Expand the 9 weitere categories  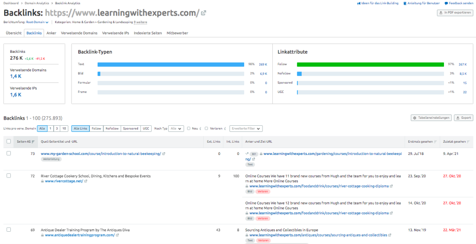click(x=140, y=22)
